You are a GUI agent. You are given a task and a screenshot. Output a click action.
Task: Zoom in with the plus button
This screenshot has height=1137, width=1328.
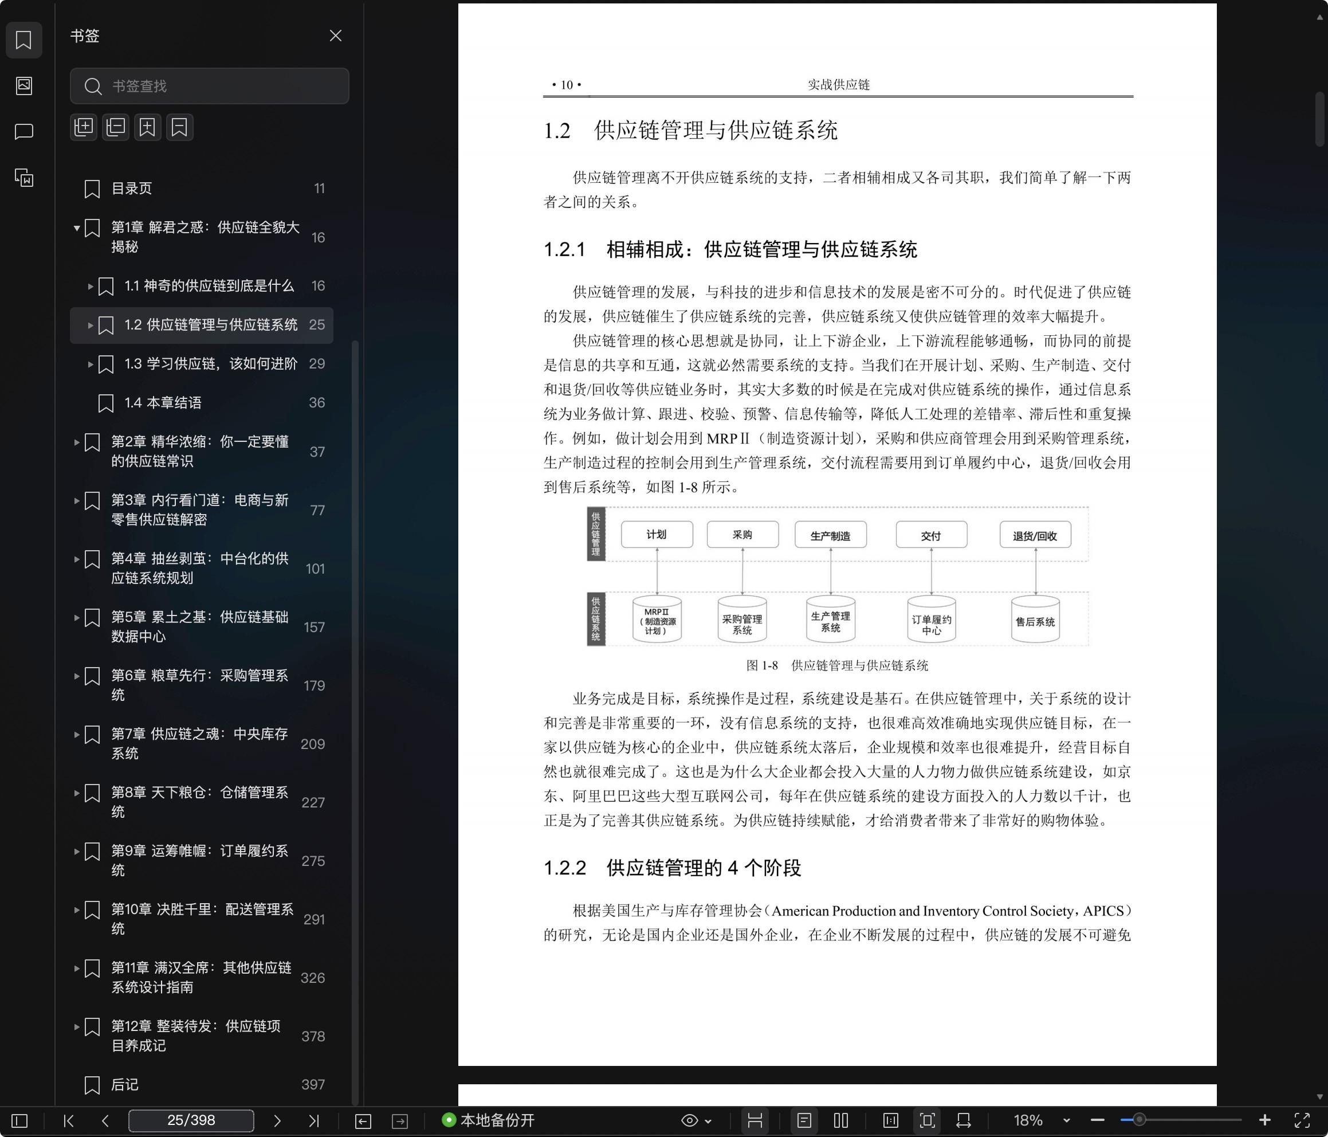(x=1264, y=1120)
